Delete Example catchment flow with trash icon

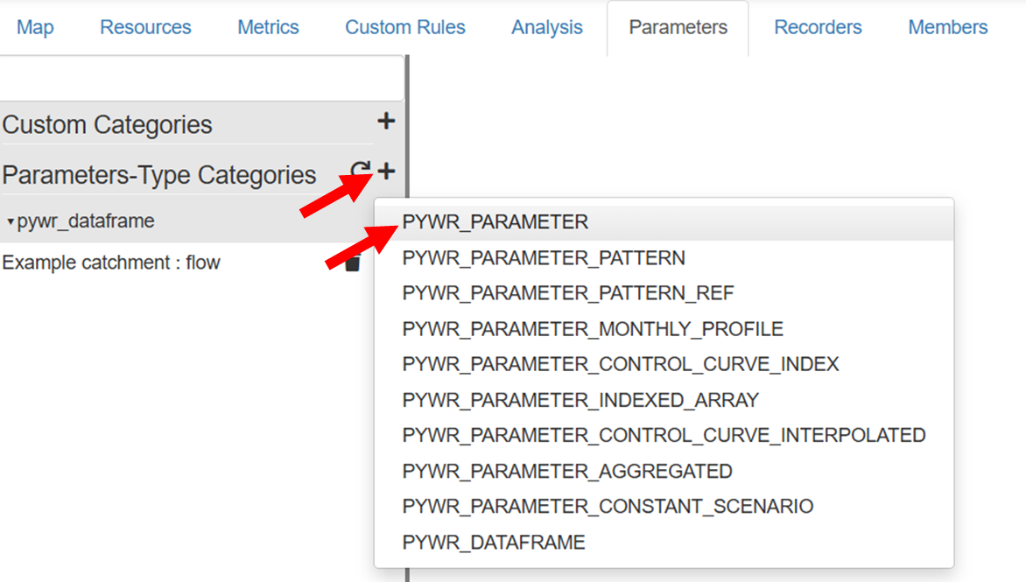tap(352, 263)
